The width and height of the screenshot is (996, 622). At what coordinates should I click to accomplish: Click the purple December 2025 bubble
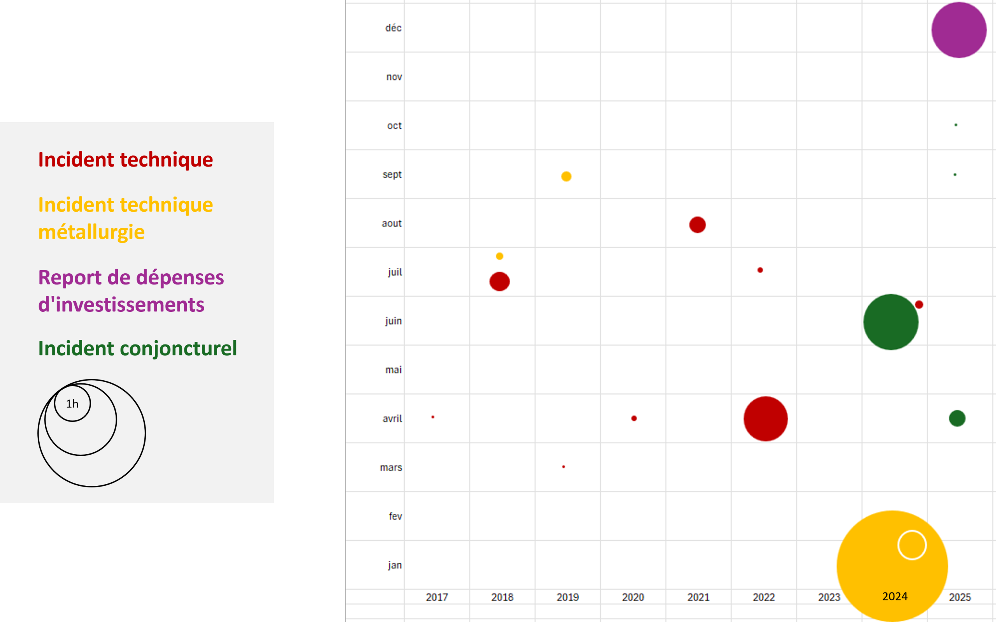959,30
